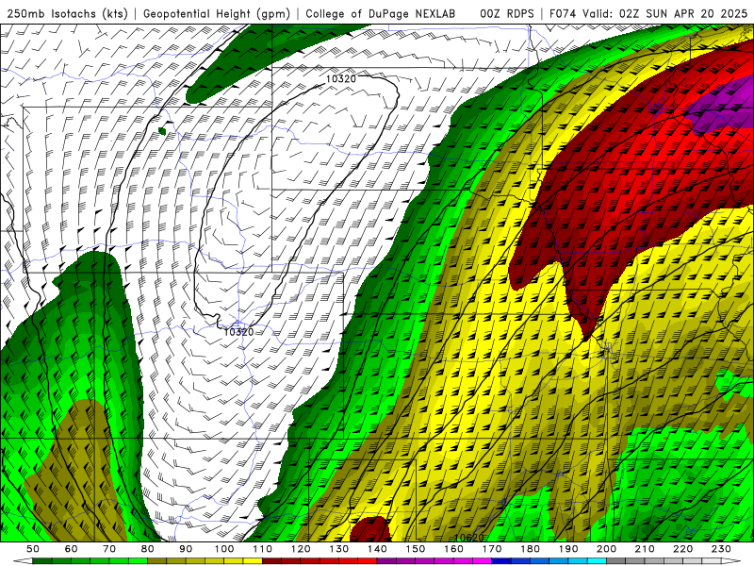Click the '140' value on the color scale

coord(377,549)
